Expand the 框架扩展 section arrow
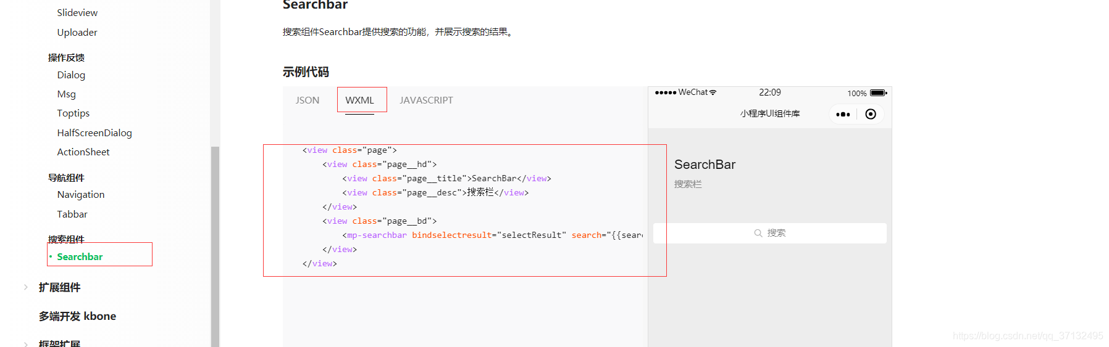Viewport: 1109px width, 347px height. [25, 344]
